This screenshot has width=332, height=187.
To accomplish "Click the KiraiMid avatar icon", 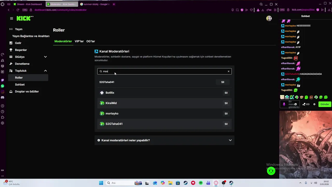I will [x=102, y=103].
